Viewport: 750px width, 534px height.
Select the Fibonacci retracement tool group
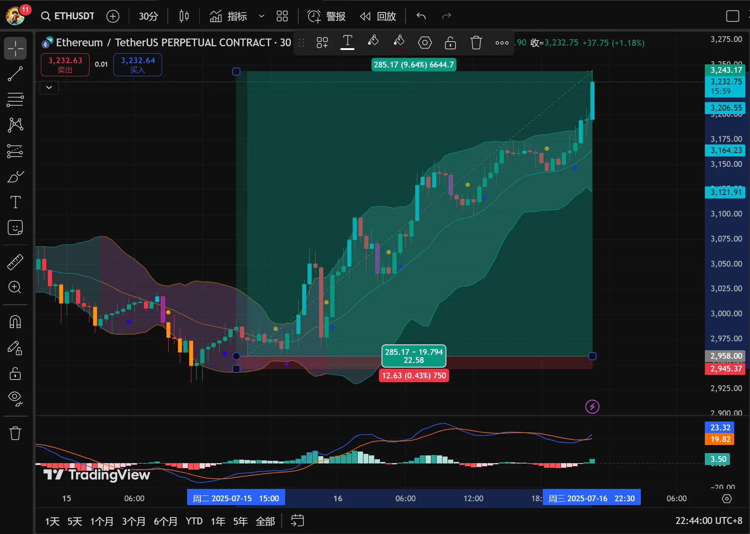click(15, 99)
